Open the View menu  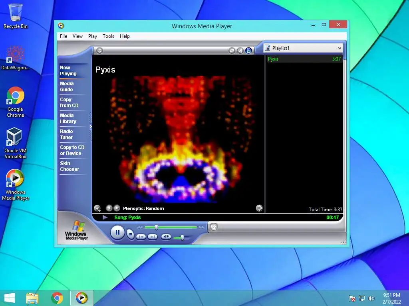tap(77, 36)
